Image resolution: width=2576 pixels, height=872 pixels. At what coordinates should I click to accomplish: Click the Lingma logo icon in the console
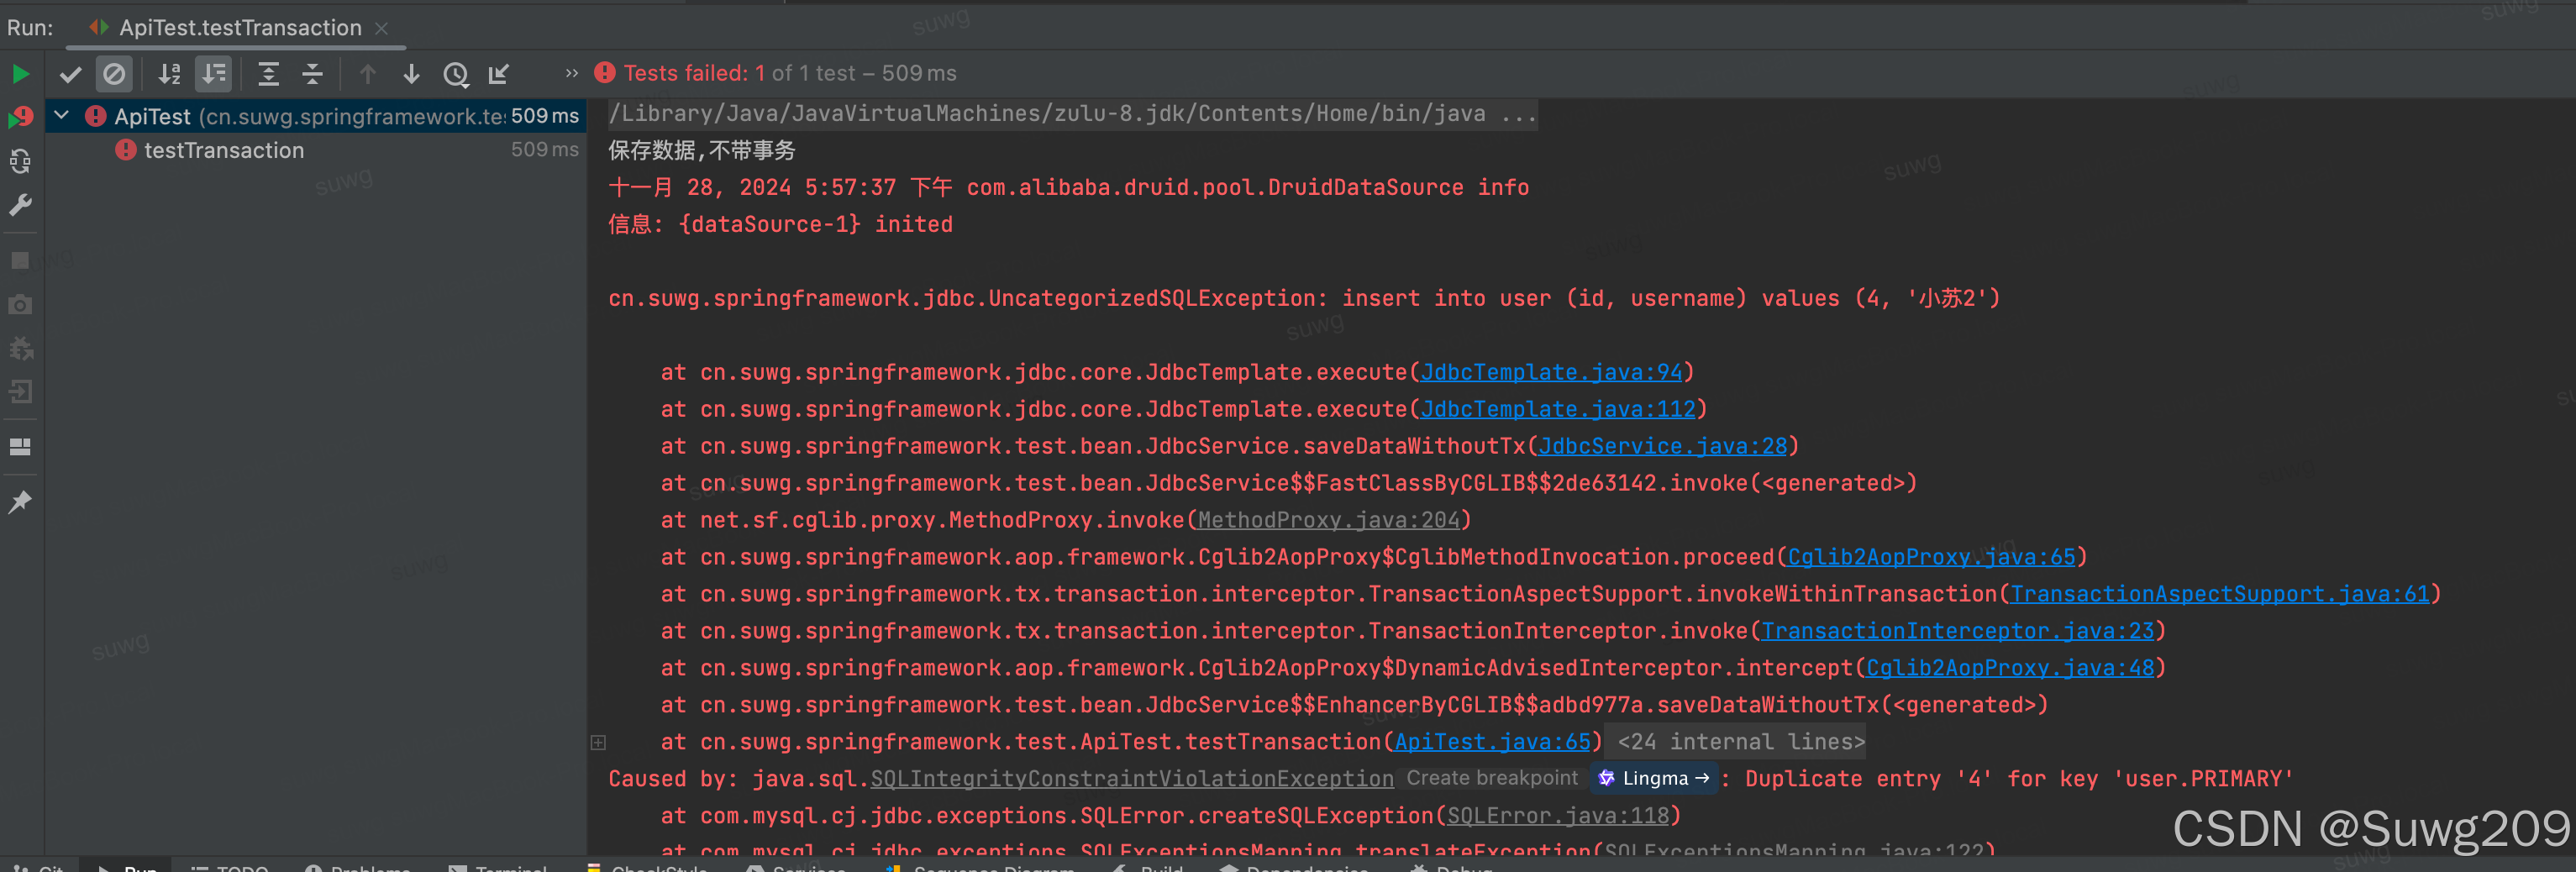coord(1606,778)
